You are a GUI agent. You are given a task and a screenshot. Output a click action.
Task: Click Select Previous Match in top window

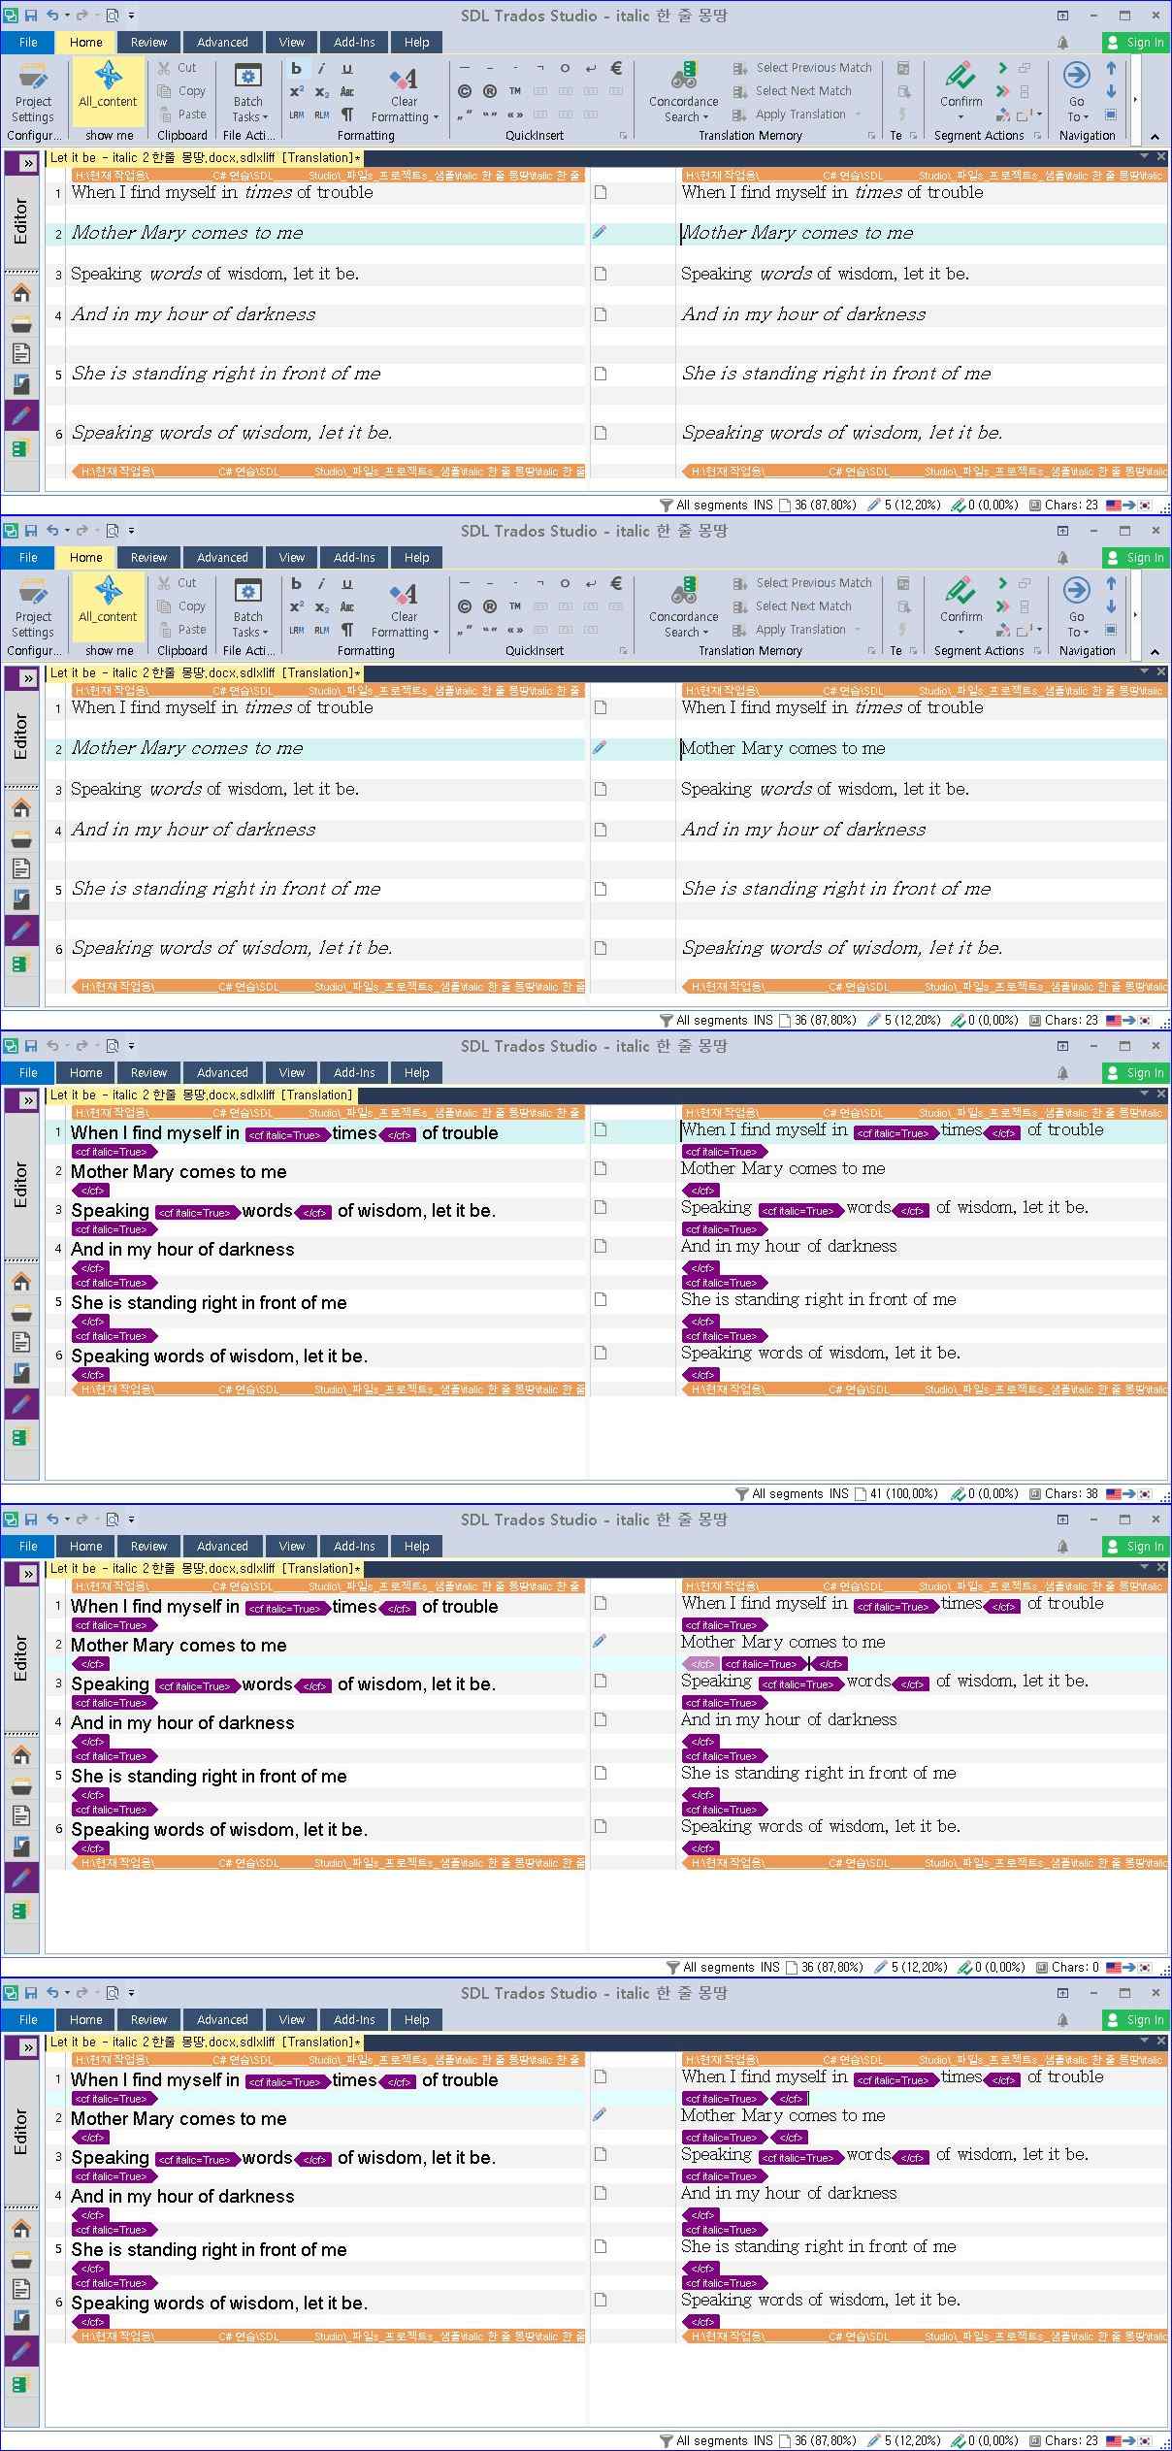coord(802,68)
